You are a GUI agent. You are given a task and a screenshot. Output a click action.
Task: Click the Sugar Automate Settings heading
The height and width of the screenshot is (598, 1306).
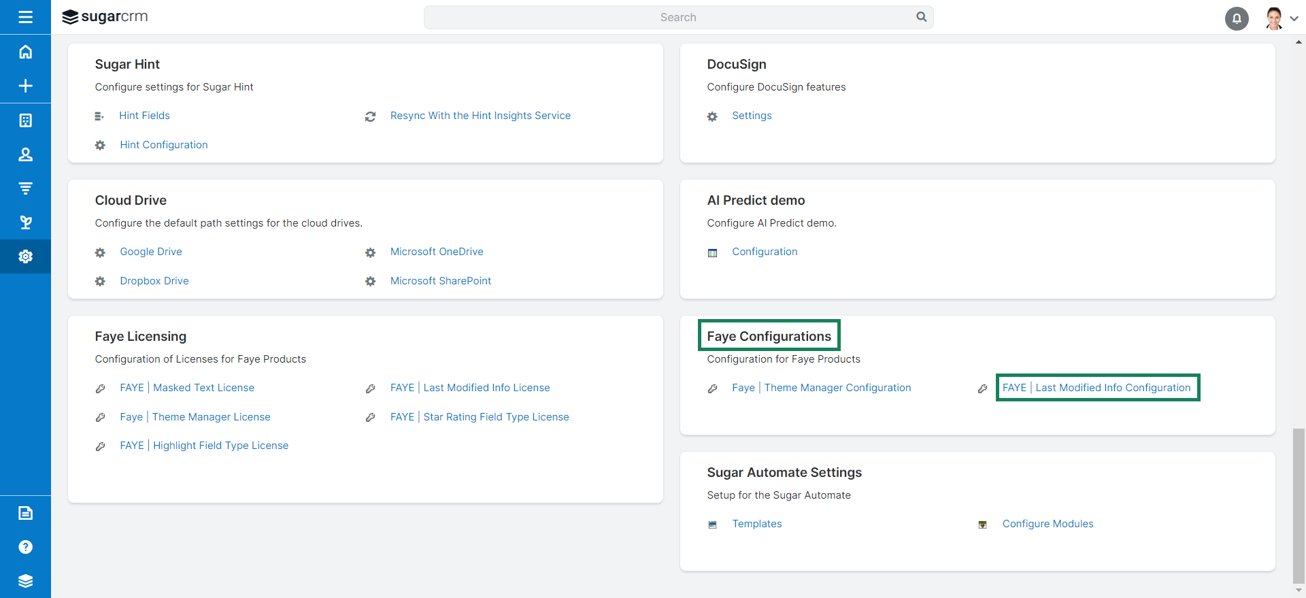784,472
